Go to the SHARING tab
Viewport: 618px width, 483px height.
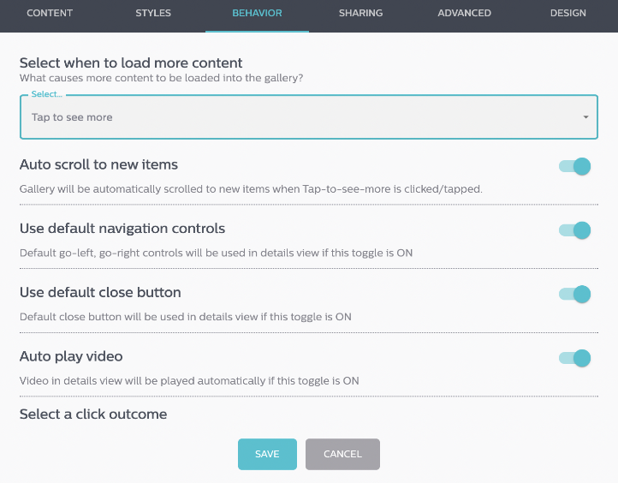click(360, 13)
